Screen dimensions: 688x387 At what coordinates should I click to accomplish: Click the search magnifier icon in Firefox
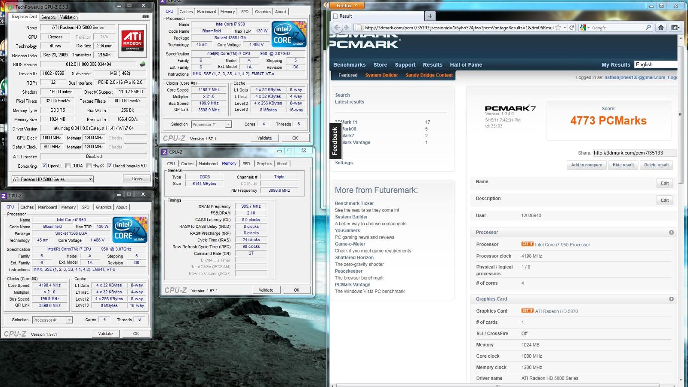pyautogui.click(x=648, y=28)
